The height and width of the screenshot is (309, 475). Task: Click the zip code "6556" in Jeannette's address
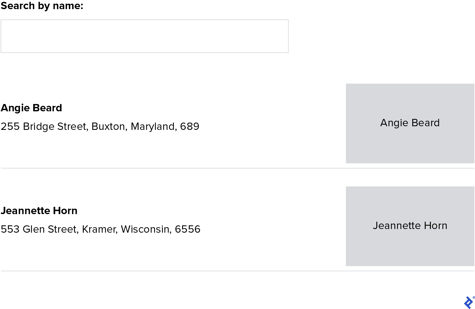click(x=188, y=229)
